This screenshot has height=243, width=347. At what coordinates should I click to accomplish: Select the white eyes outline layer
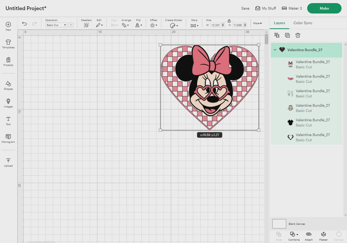[306, 93]
